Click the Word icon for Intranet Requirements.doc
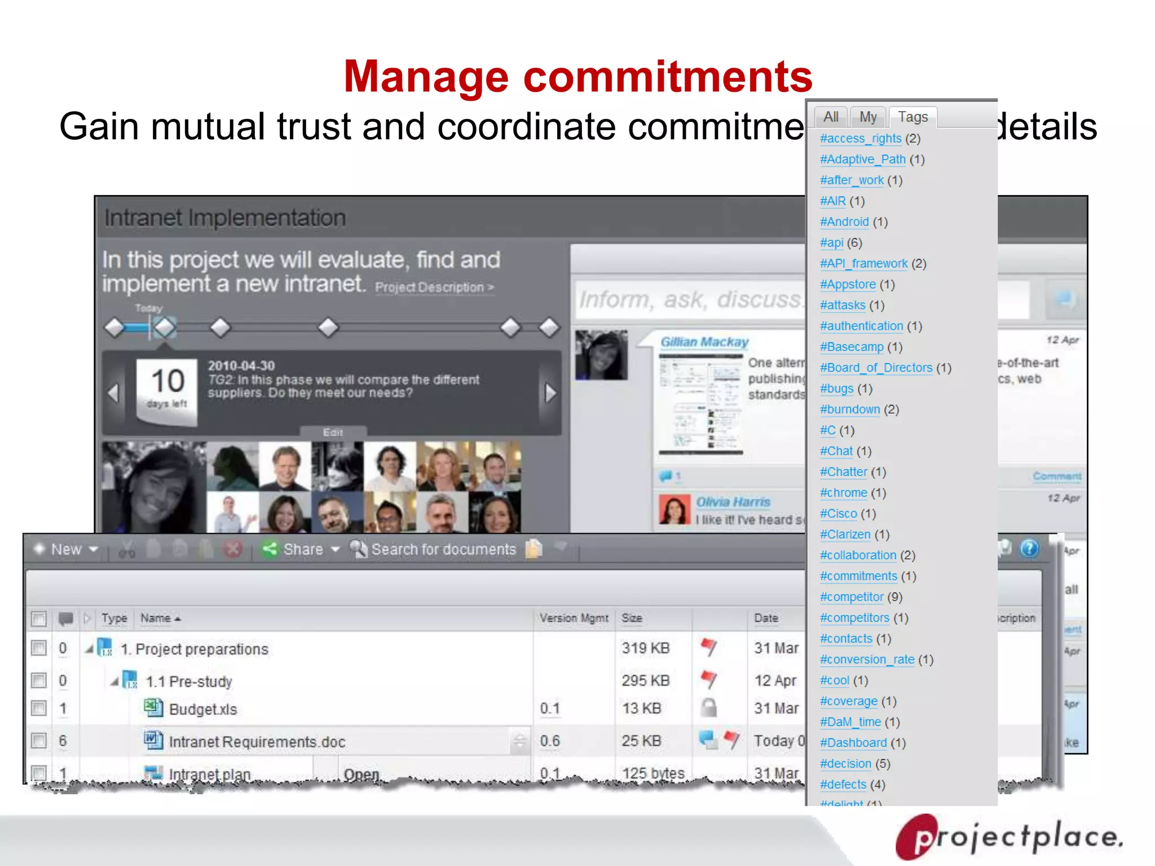 click(153, 740)
